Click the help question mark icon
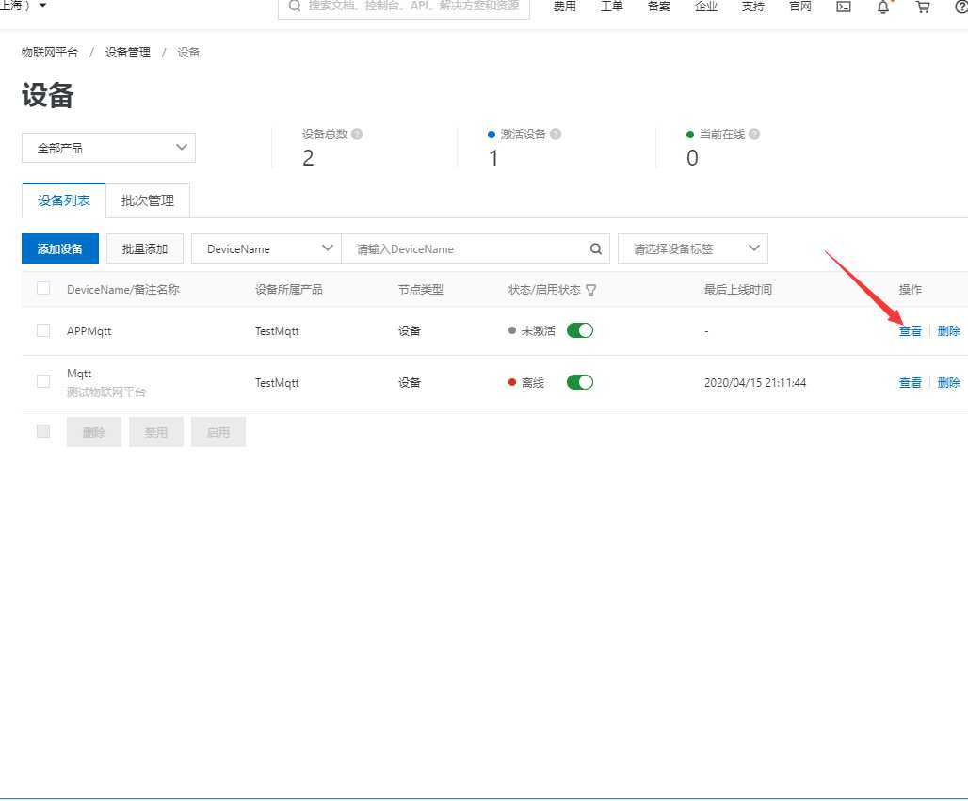 (x=960, y=7)
